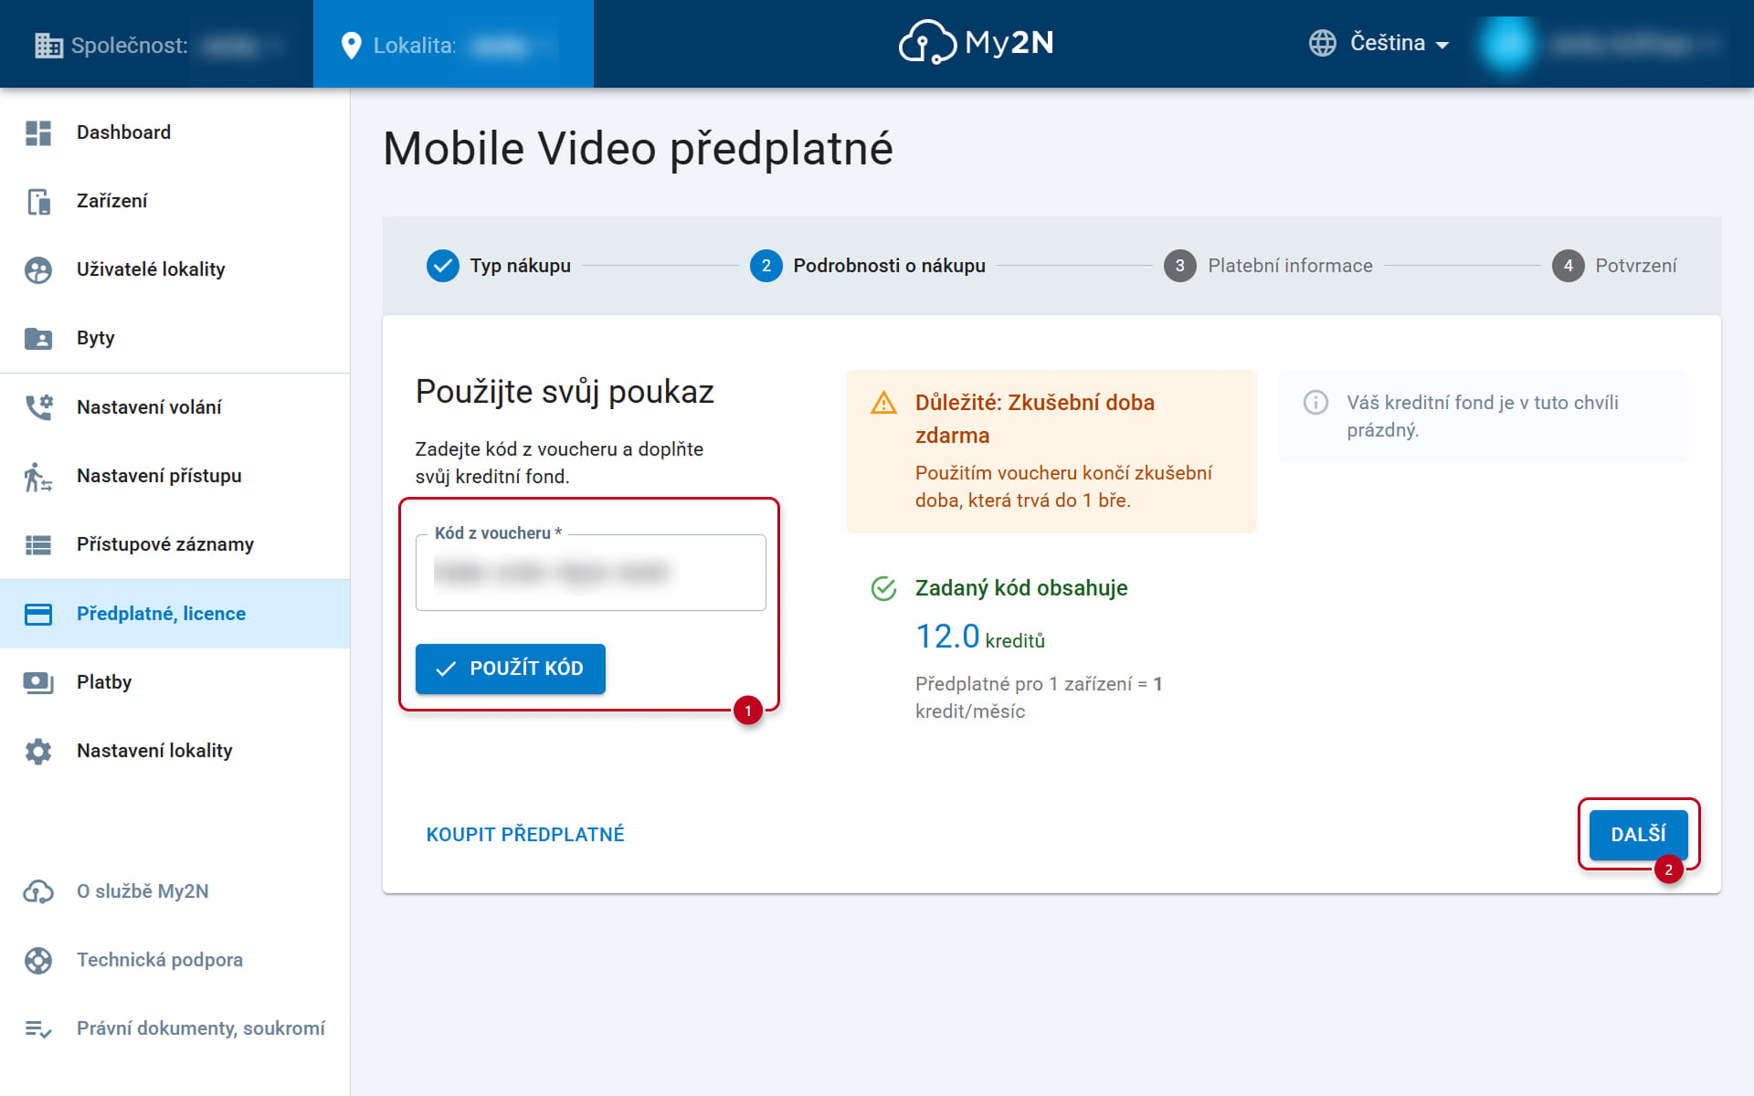Image resolution: width=1754 pixels, height=1096 pixels.
Task: Open Dashboard in the sidebar
Action: 174,132
